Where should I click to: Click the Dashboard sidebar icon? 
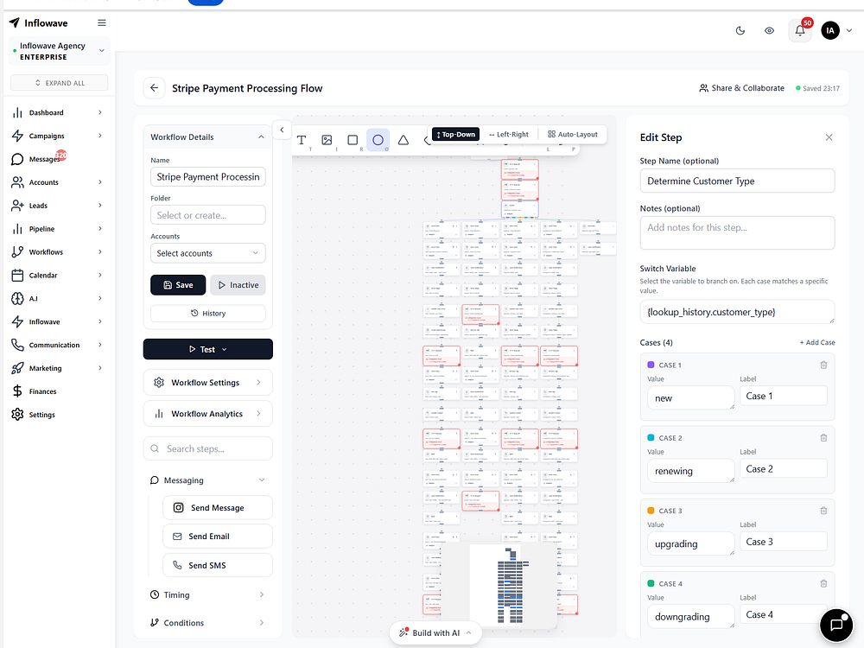(x=17, y=112)
